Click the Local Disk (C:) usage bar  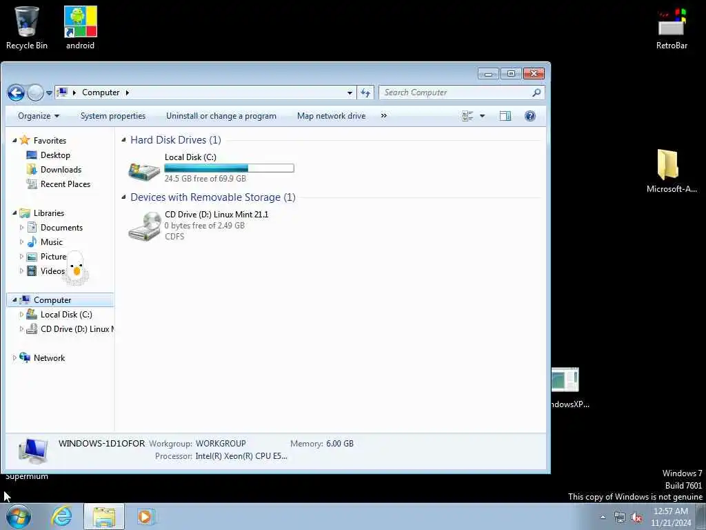coord(229,168)
